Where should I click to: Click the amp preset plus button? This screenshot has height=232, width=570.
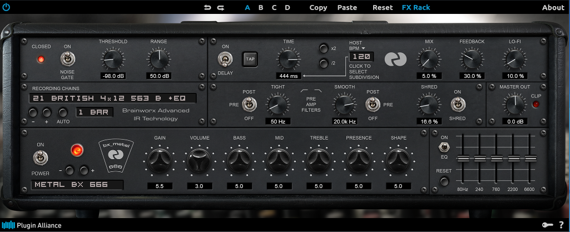point(85,170)
